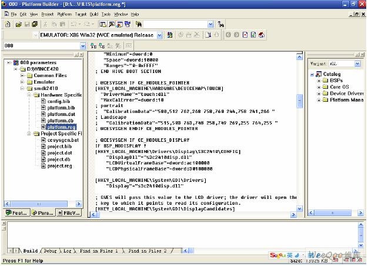Expand the Common Files folder
Image resolution: width=368 pixels, height=266 pixels.
(22, 75)
